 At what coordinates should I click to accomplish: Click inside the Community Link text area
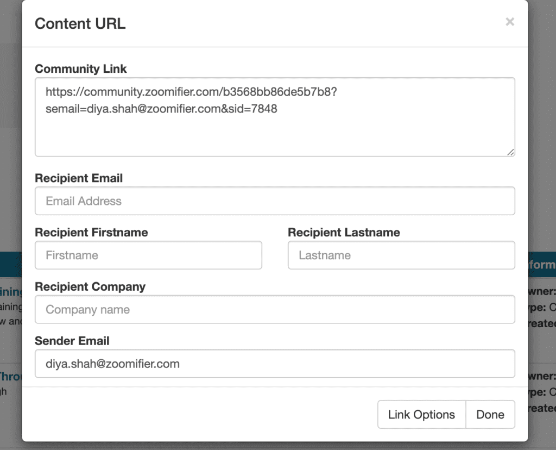point(275,117)
